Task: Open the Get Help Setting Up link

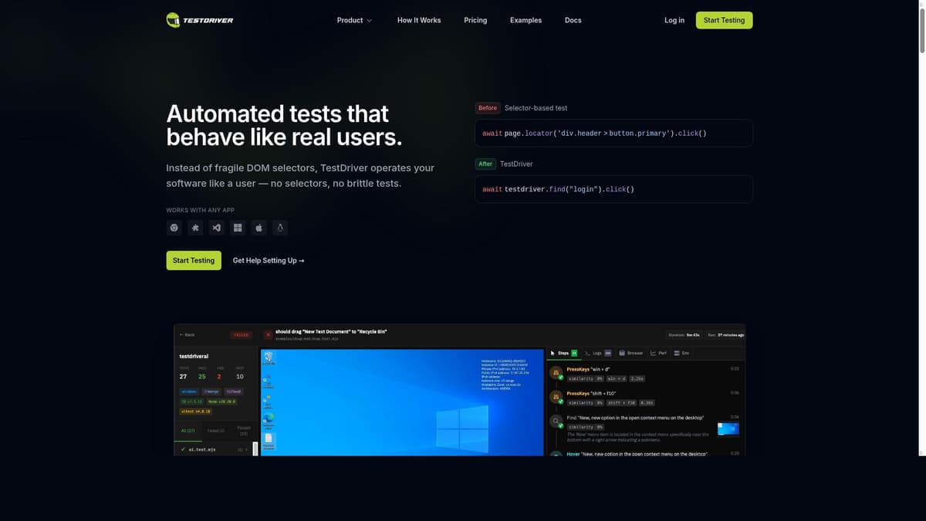Action: coord(268,260)
